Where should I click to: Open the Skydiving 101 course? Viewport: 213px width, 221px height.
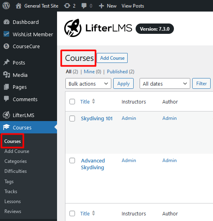pyautogui.click(x=97, y=118)
